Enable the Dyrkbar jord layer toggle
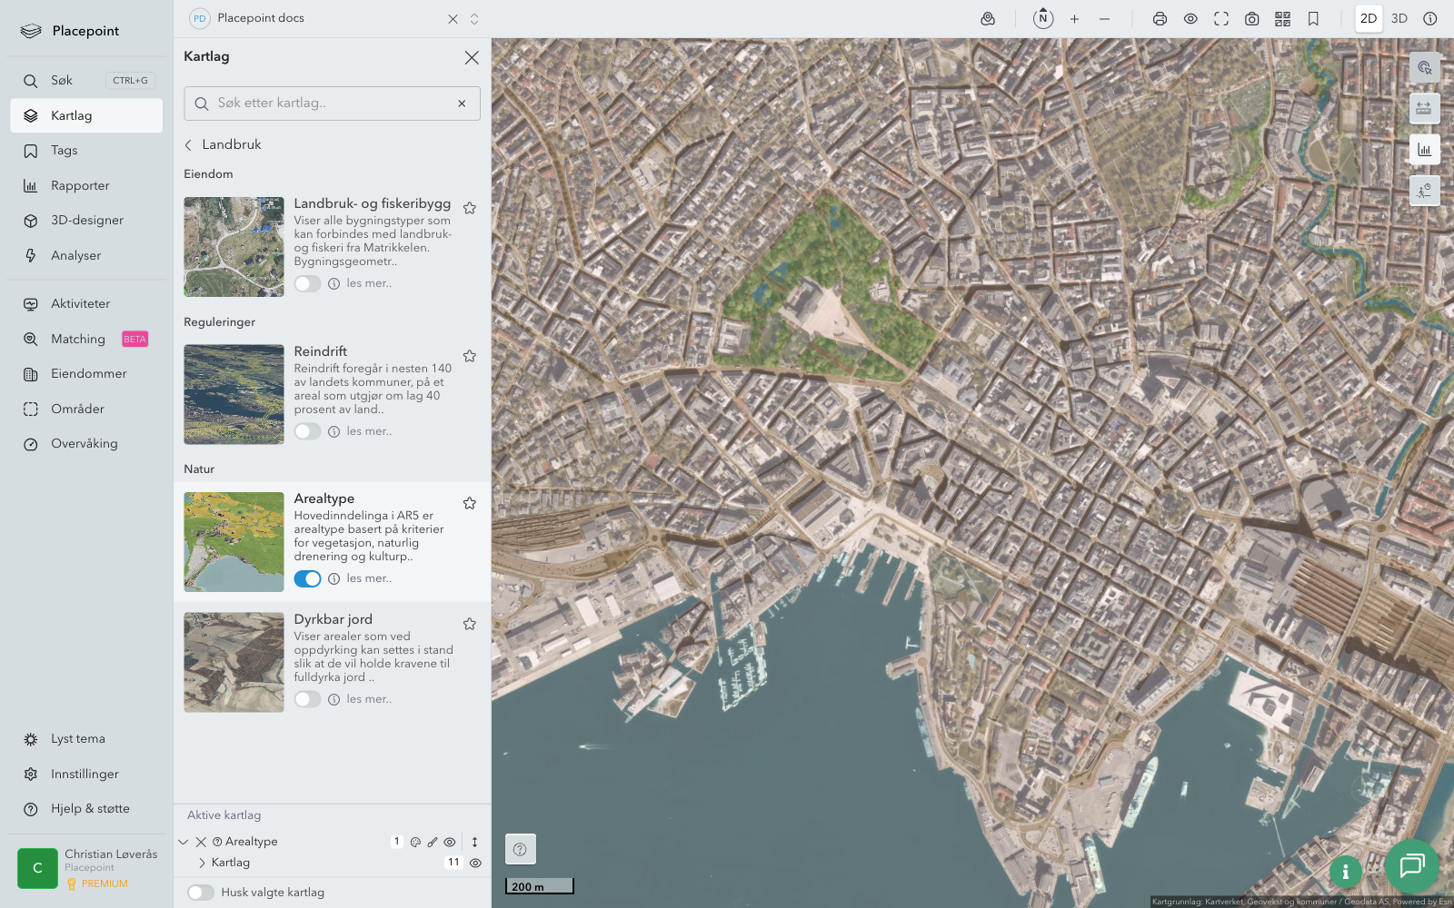This screenshot has width=1454, height=908. (307, 699)
